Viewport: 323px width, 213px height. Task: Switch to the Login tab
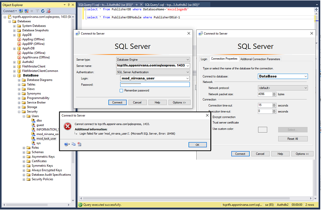tap(204, 59)
